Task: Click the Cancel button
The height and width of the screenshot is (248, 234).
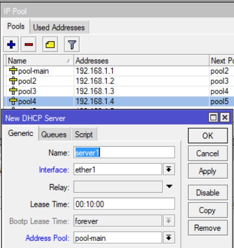Action: [207, 153]
